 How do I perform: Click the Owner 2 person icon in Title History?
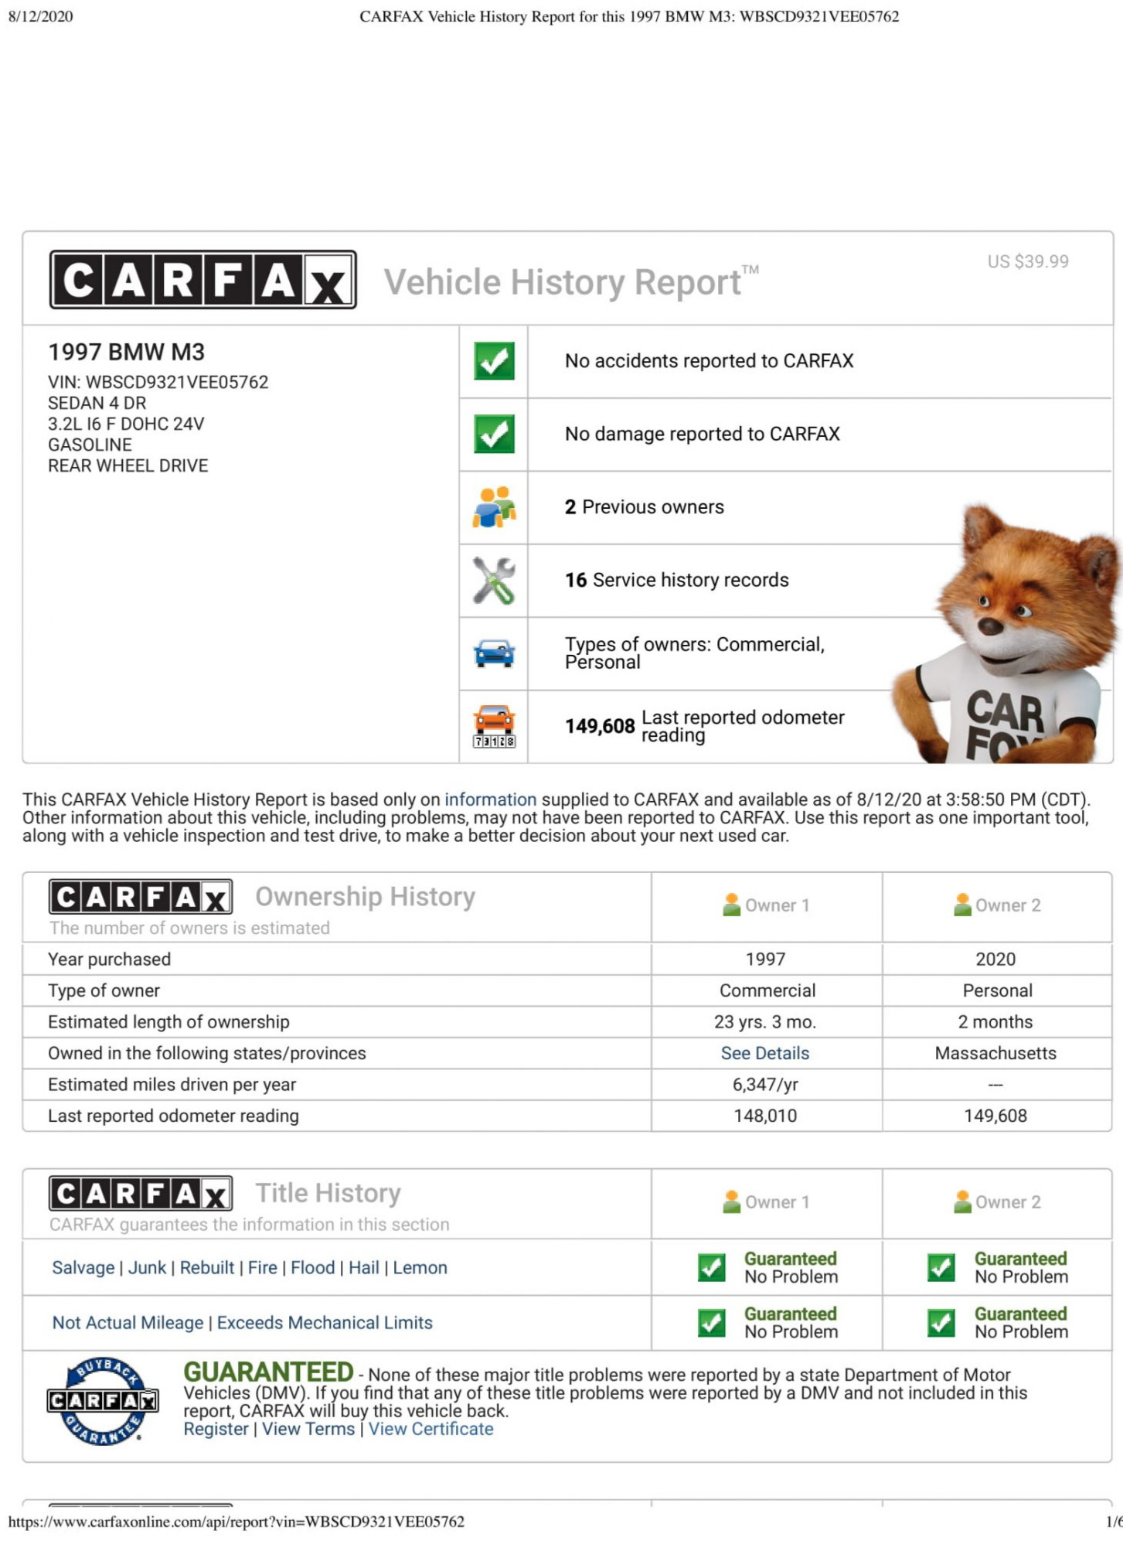coord(962,1202)
